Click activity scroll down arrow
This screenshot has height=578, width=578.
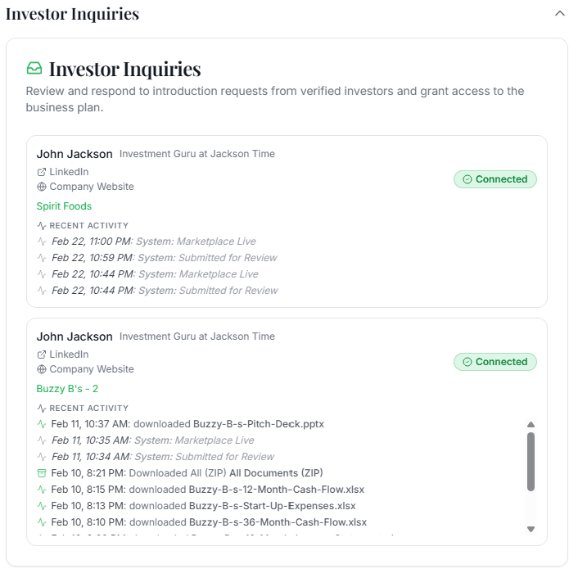tap(531, 529)
